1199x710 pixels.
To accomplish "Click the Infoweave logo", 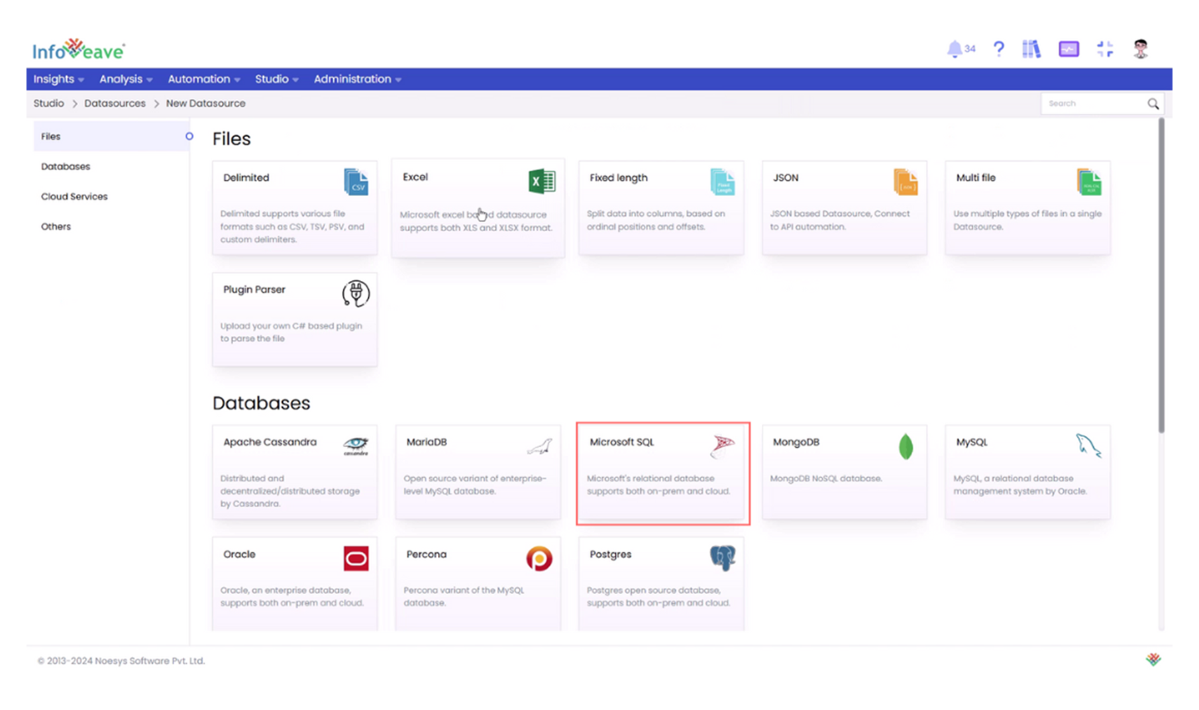I will coord(78,48).
